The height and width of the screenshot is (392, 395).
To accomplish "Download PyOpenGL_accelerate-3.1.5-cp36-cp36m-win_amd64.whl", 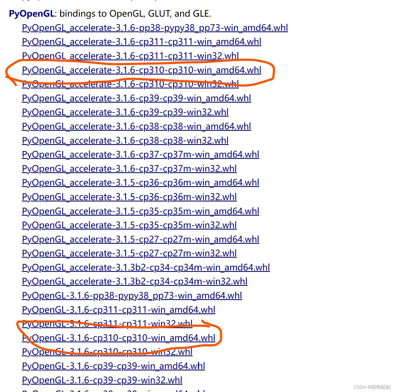I will 140,183.
